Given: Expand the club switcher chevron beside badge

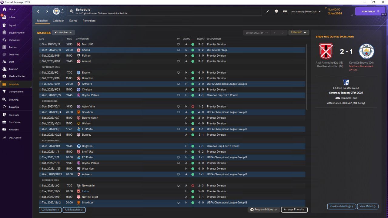Looking at the screenshot, I should (62, 12).
